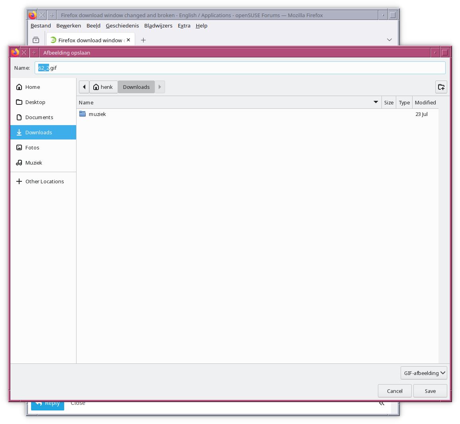Image resolution: width=460 pixels, height=424 pixels.
Task: Open Geschiedenis menu in Firefox window
Action: (122, 26)
